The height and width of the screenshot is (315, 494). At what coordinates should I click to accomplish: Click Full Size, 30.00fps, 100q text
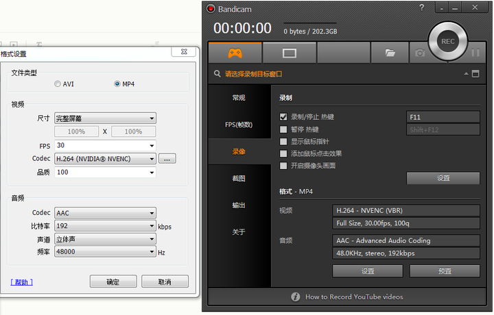373,223
